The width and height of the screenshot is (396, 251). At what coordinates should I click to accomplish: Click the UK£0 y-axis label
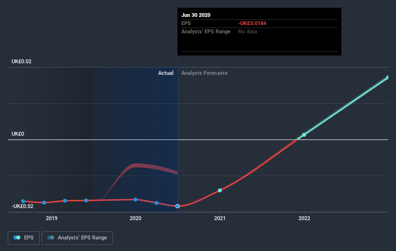[18, 134]
